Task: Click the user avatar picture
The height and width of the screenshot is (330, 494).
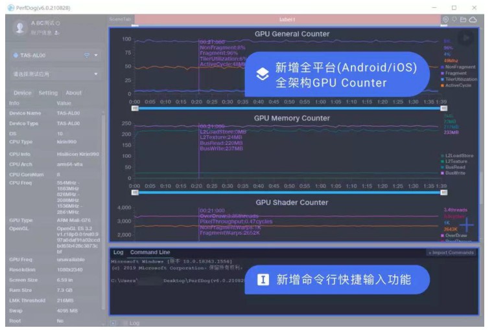Action: [x=20, y=27]
